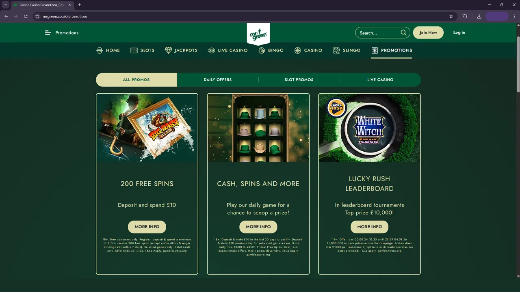Bookmark this page with the star icon
Screen dimensions: 520x292
[451, 16]
